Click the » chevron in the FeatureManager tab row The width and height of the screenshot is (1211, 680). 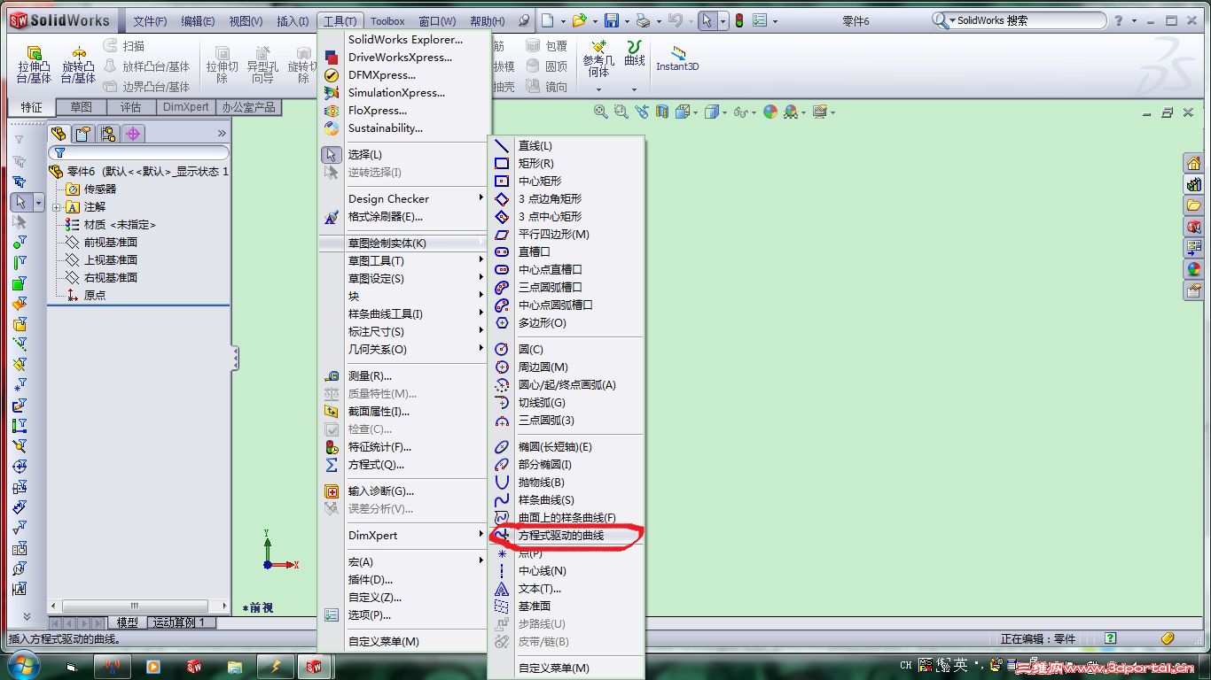pyautogui.click(x=222, y=134)
